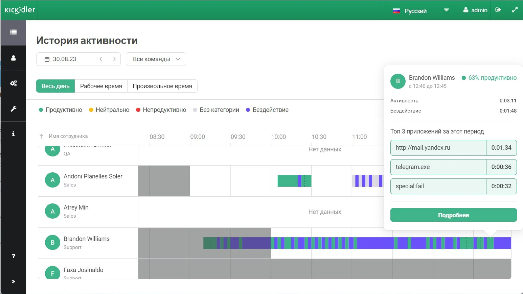Open the list view sidebar icon
Viewport: 523px width, 294px height.
13,32
